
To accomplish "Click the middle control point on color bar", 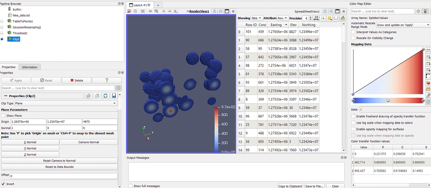I will point(388,101).
